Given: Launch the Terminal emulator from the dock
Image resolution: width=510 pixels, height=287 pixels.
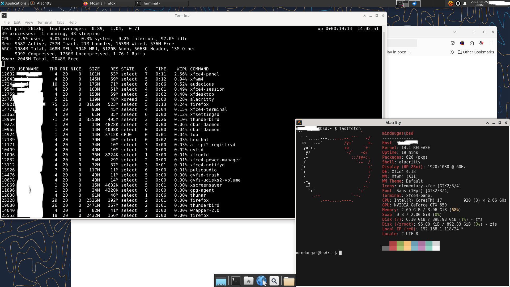Looking at the screenshot, I should 236,281.
